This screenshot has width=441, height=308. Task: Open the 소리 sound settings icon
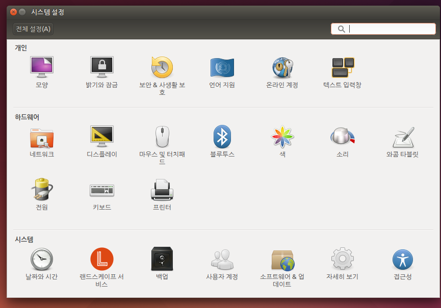(x=343, y=136)
